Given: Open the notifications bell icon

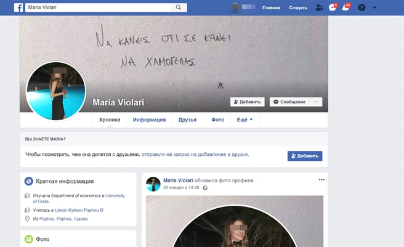Looking at the screenshot, I should (x=346, y=7).
